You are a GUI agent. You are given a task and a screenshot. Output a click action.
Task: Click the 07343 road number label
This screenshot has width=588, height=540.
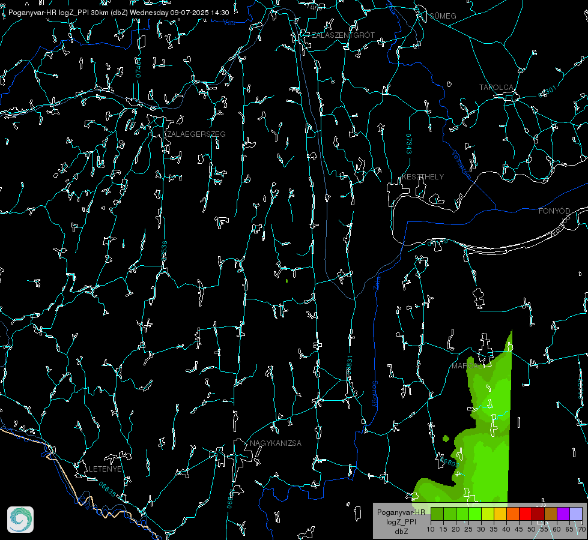[x=408, y=144]
